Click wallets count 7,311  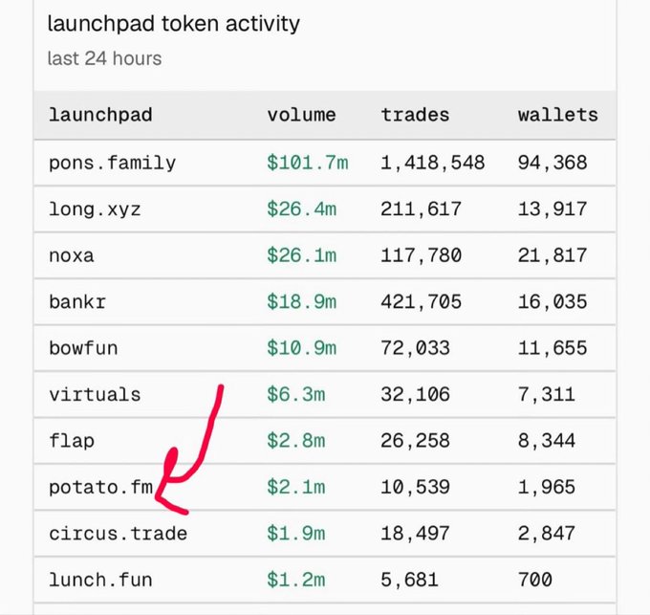point(547,395)
